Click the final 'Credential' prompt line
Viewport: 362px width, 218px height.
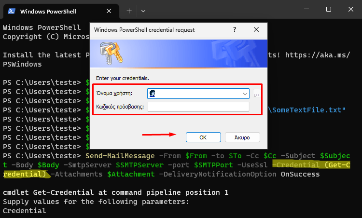click(25, 211)
